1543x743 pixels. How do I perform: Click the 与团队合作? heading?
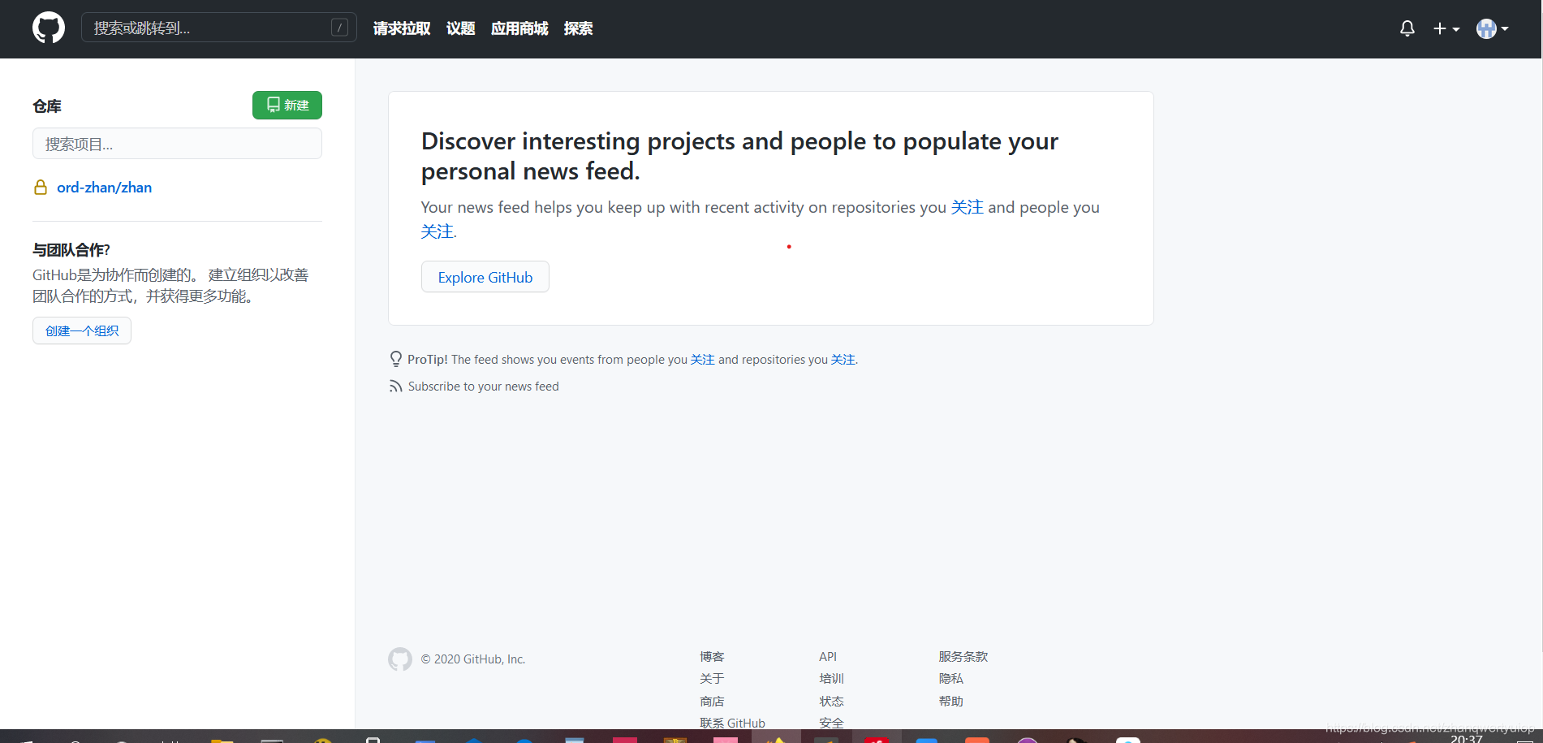[x=71, y=250]
